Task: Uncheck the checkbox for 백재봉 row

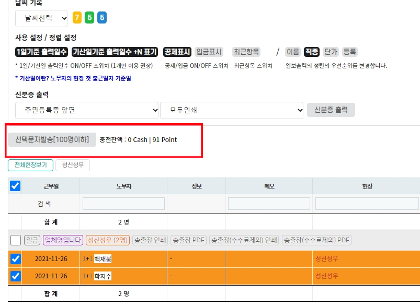Action: pos(16,259)
